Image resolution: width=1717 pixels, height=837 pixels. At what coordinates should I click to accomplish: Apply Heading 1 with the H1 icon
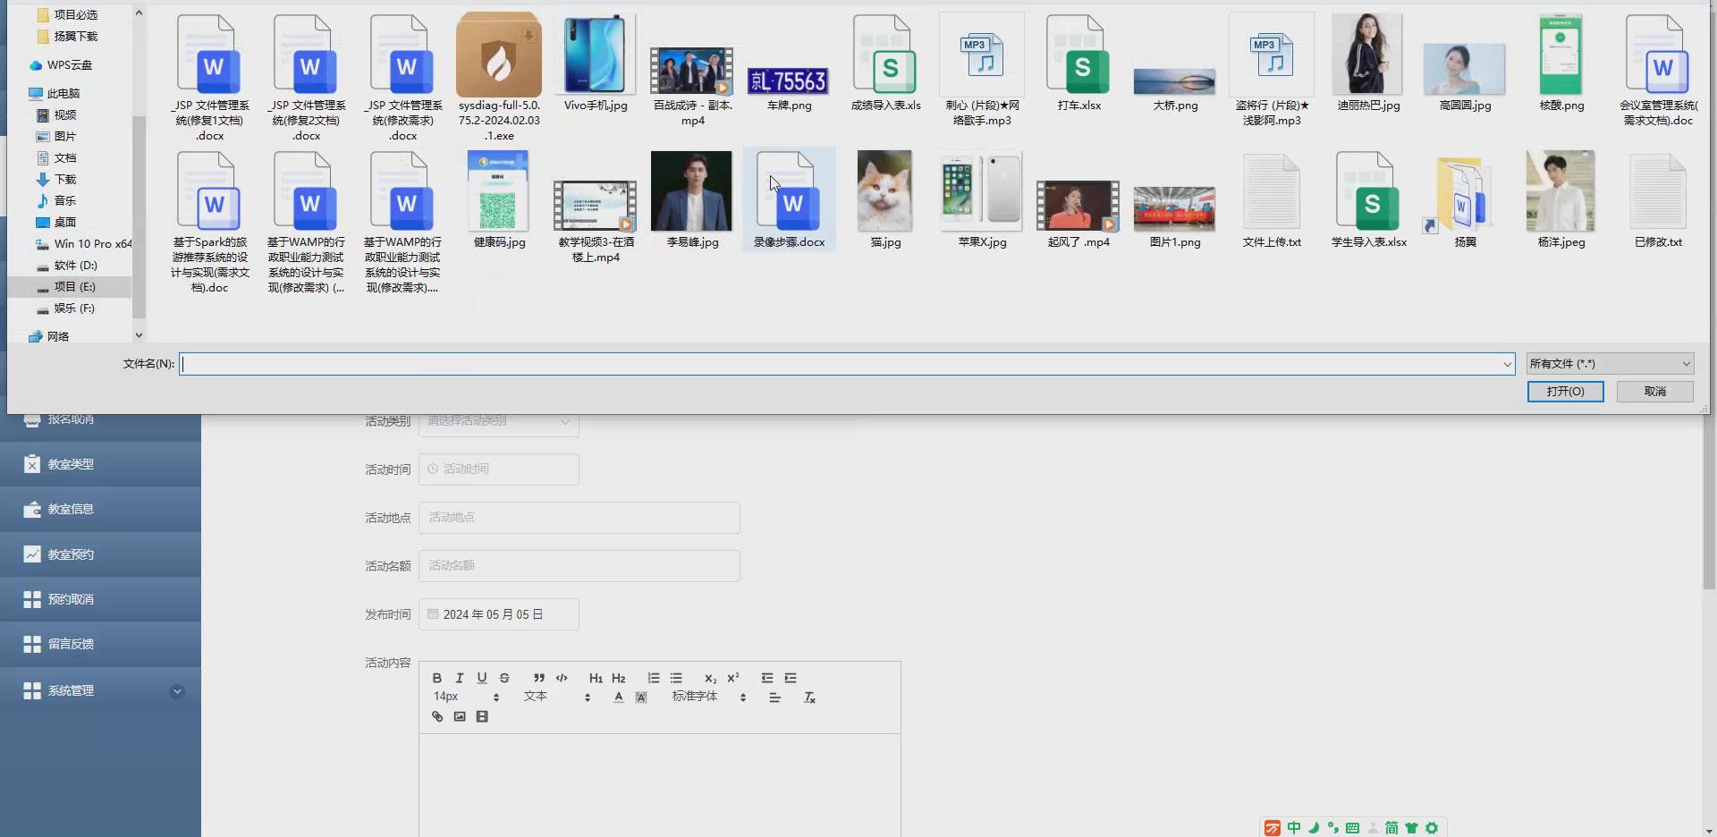596,678
